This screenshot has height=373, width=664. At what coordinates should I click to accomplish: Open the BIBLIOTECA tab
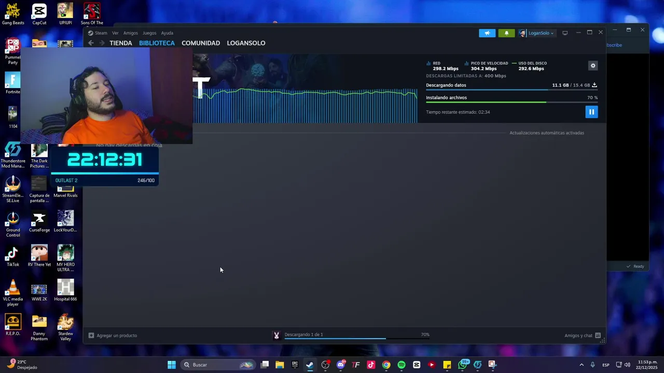pyautogui.click(x=157, y=43)
